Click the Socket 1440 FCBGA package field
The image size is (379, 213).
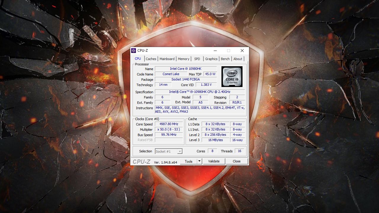click(x=186, y=79)
